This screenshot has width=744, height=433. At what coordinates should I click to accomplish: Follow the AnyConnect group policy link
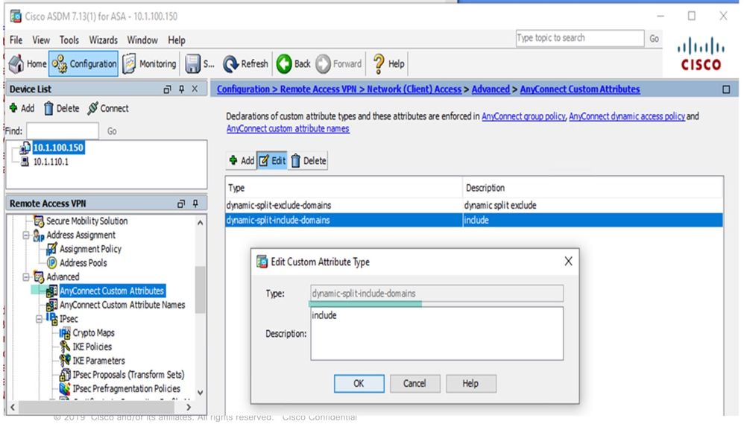click(523, 116)
